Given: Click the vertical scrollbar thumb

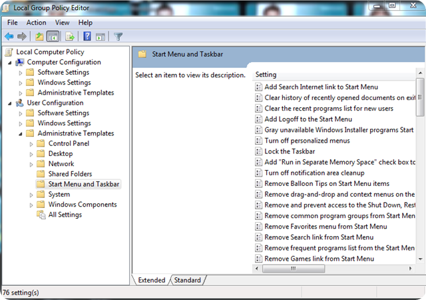Looking at the screenshot, I should click(x=420, y=97).
